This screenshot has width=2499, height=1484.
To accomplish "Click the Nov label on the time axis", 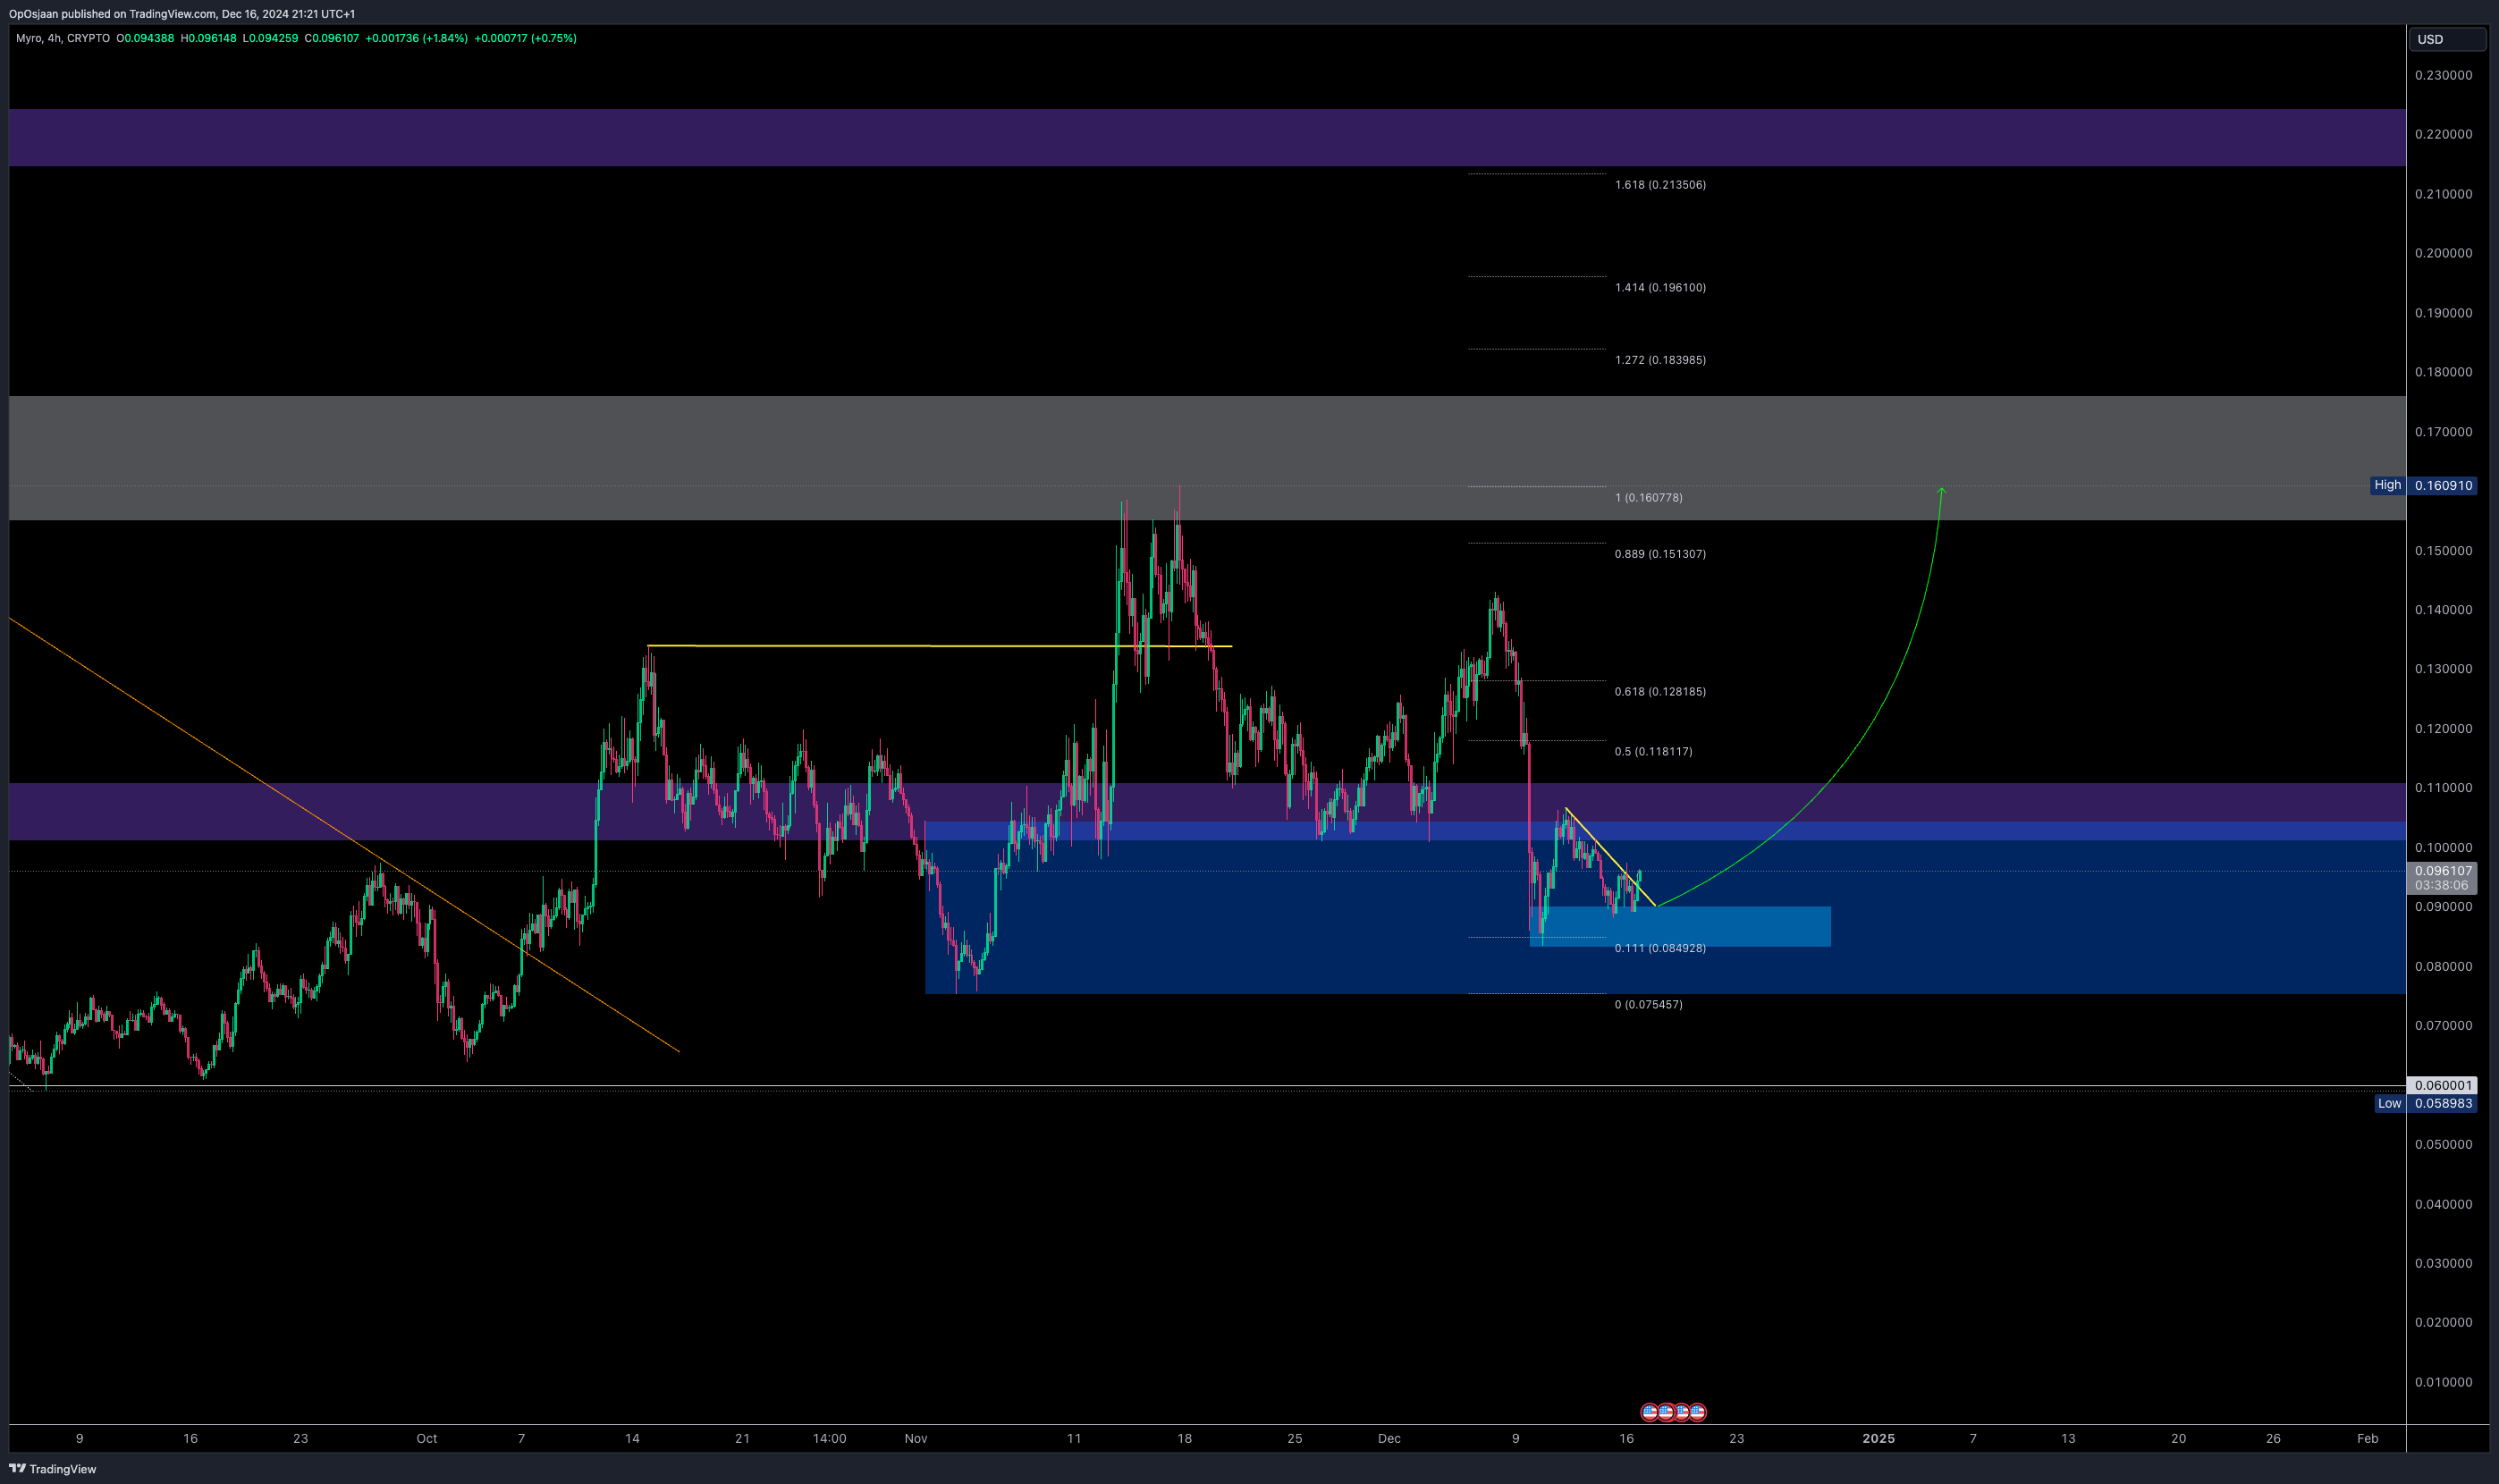I will pyautogui.click(x=916, y=1439).
